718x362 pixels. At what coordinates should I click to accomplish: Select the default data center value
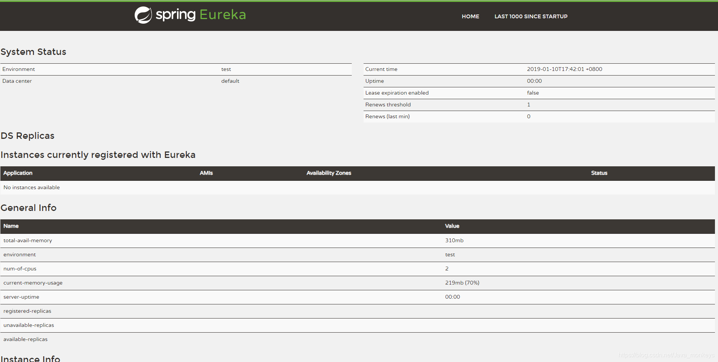230,81
